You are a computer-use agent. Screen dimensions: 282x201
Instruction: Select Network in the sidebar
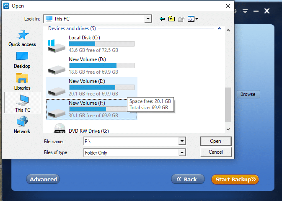coord(22,125)
